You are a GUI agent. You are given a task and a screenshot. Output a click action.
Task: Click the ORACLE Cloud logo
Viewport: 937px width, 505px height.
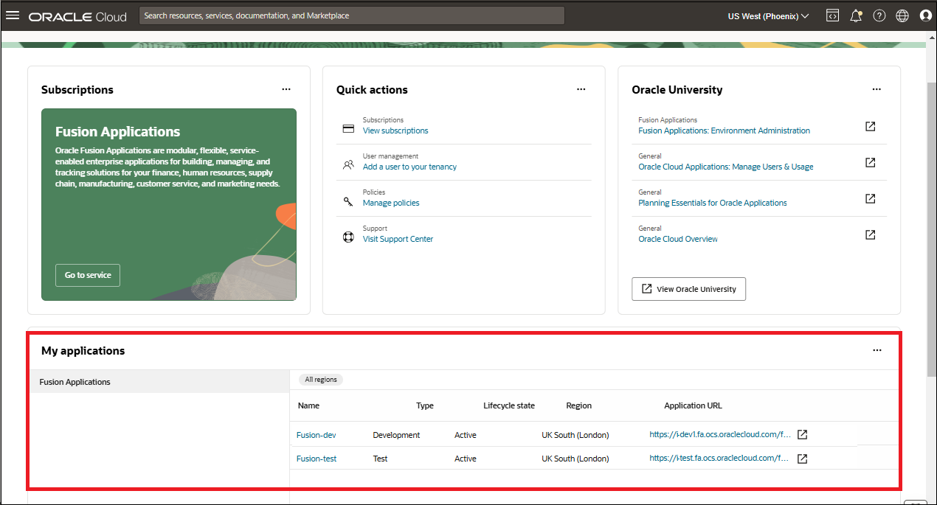(77, 15)
